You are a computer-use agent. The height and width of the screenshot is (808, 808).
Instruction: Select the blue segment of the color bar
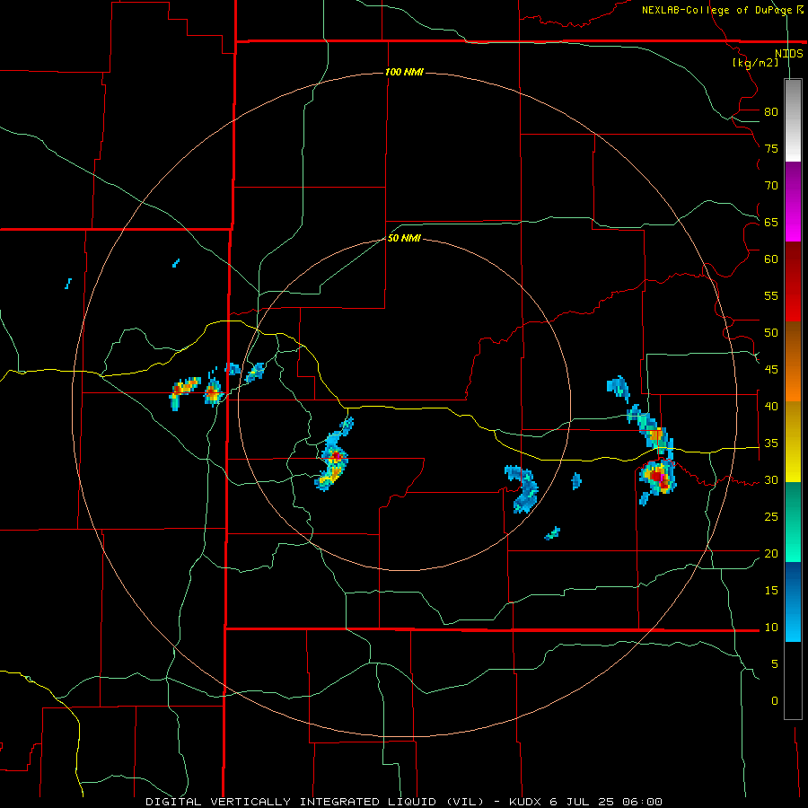pos(793,602)
